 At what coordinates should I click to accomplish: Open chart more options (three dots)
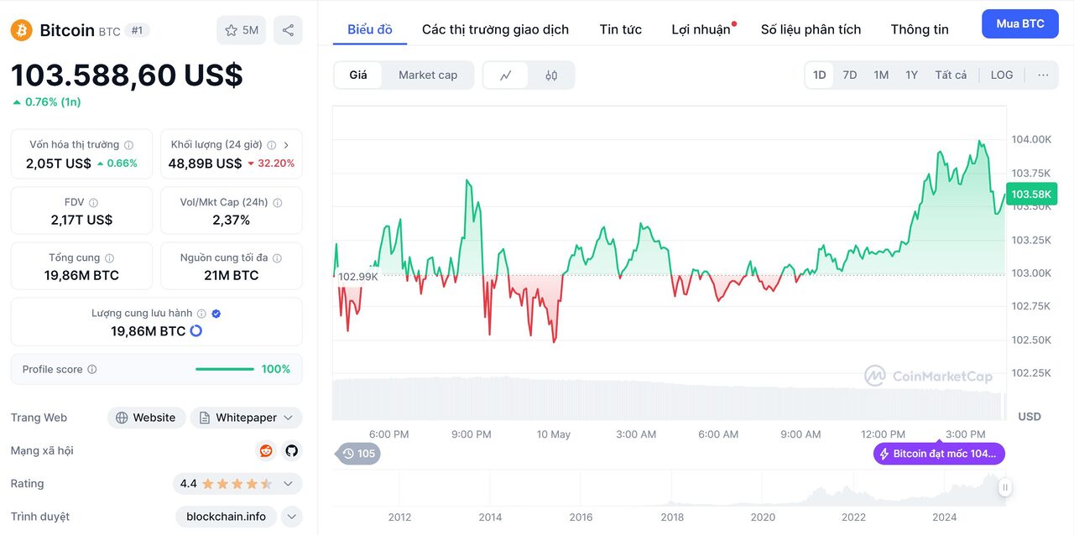click(x=1043, y=75)
